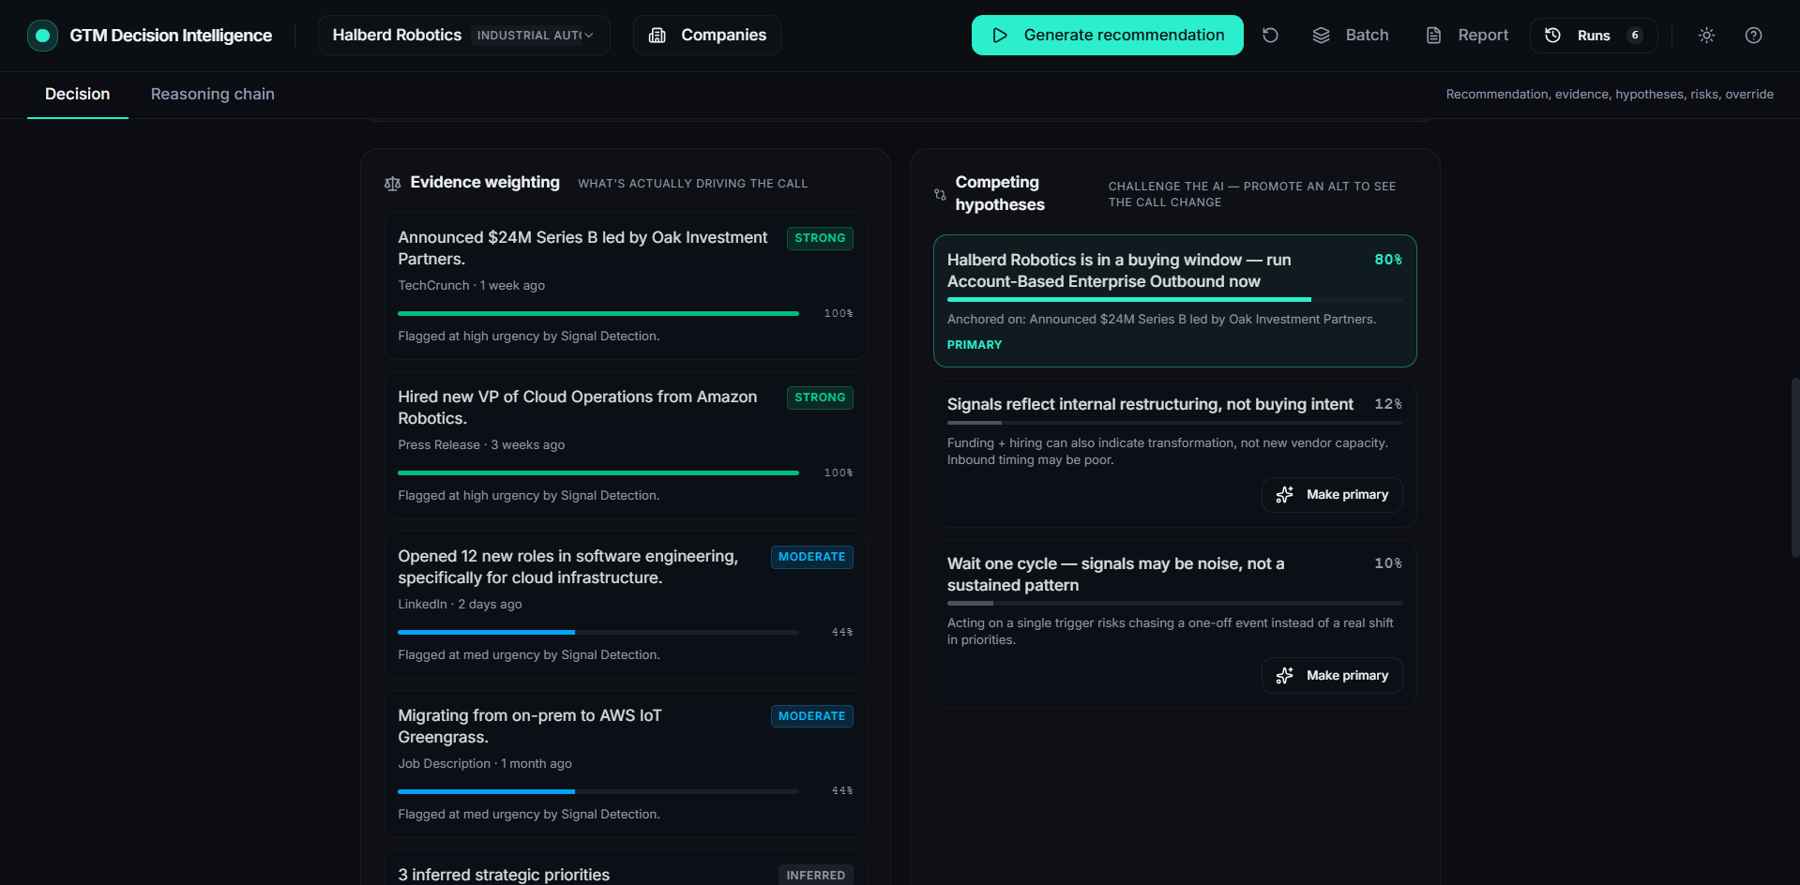
Task: Click the PRIMARY label on the buying window card
Action: (975, 345)
